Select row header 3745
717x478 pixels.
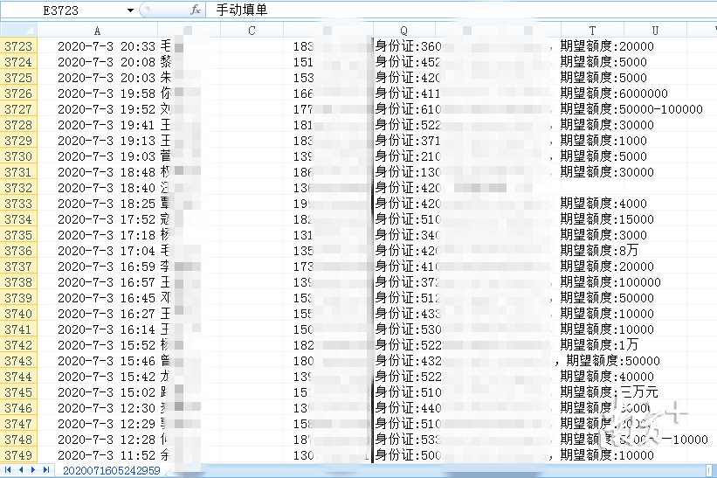[x=18, y=392]
